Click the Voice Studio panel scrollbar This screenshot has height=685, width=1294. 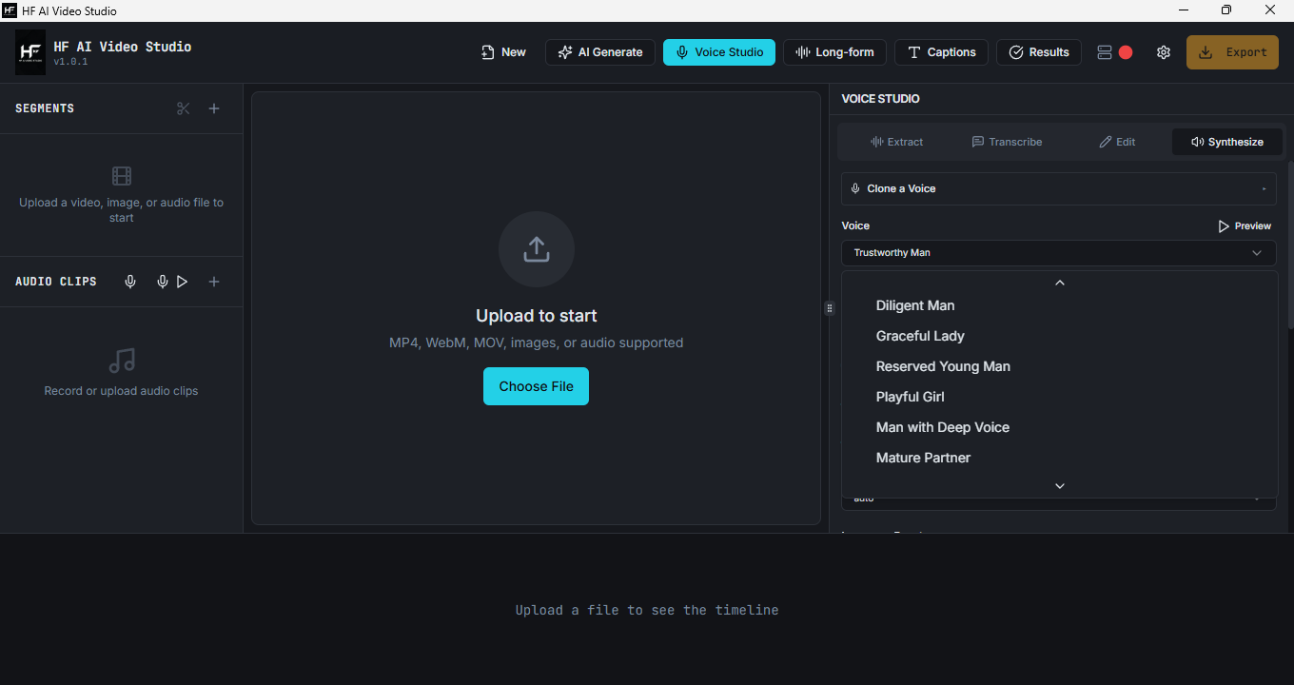[x=1290, y=245]
